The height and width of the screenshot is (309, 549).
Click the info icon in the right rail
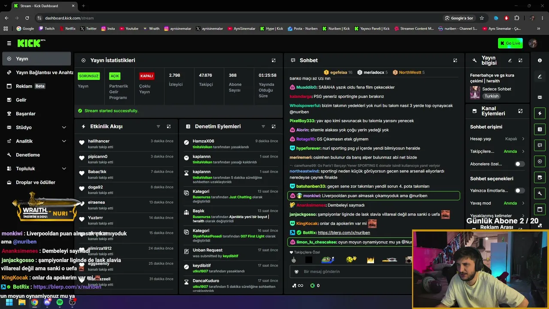point(540,61)
